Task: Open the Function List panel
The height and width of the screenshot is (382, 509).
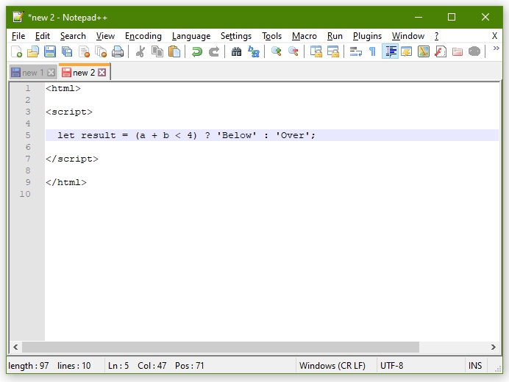Action: [441, 51]
